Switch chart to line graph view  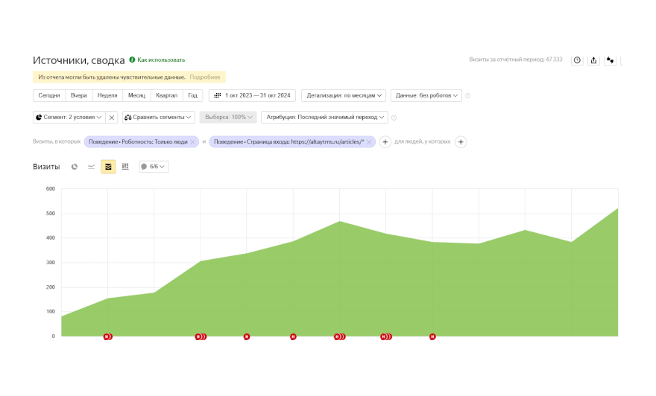(92, 167)
